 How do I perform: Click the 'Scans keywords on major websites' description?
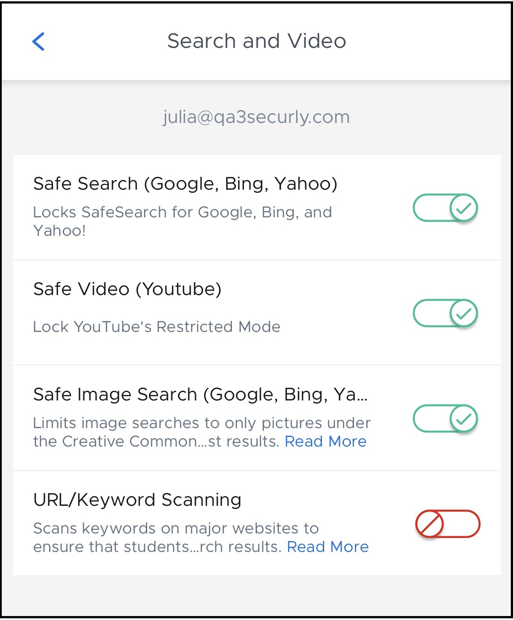(176, 529)
